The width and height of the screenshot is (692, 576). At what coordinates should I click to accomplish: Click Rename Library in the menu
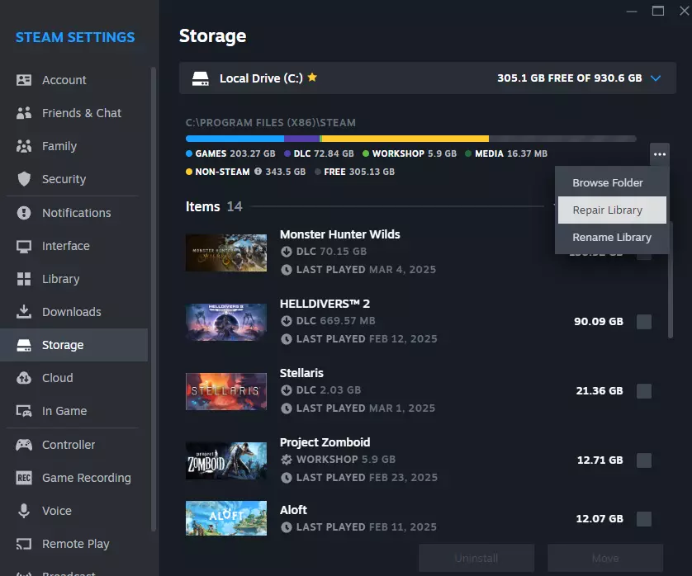pos(612,238)
